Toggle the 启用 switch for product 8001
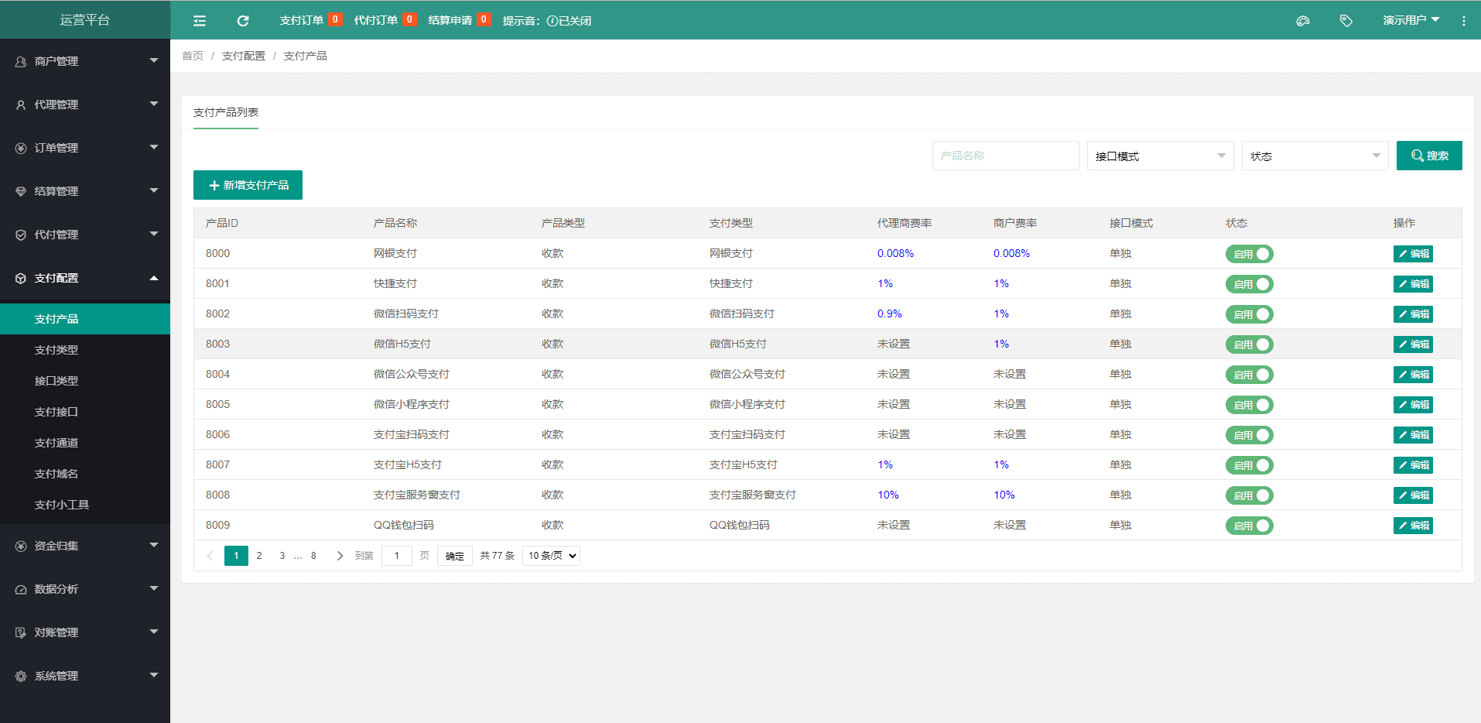The height and width of the screenshot is (723, 1481). pos(1249,284)
